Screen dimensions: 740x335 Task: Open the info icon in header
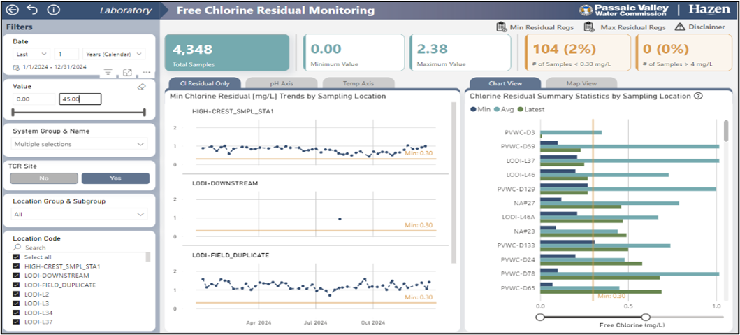pos(53,10)
